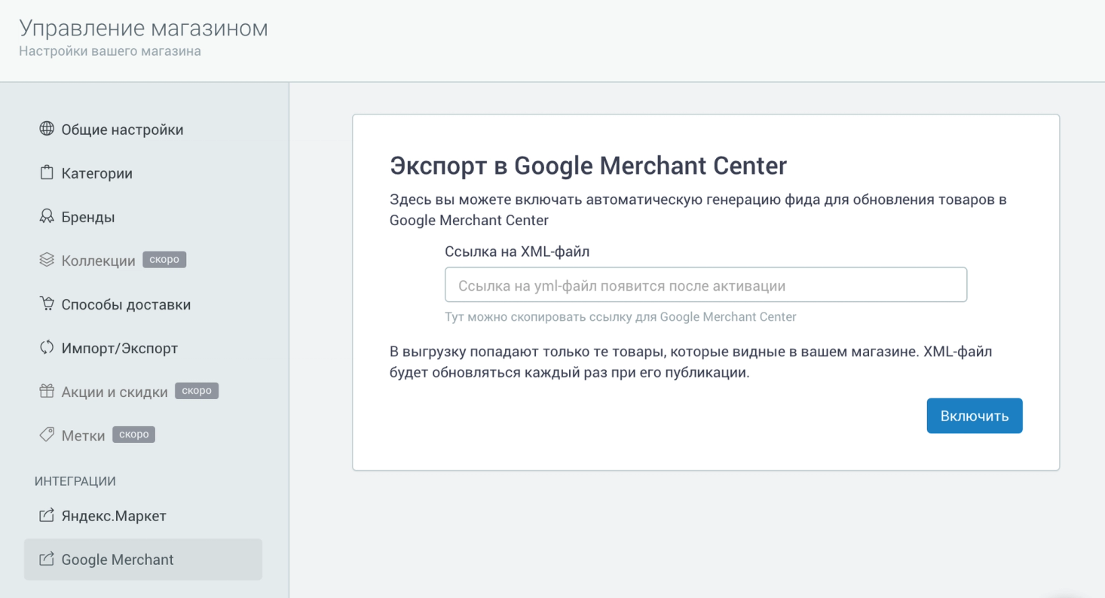Click the скоро badge next to Метки
1105x598 pixels.
tap(134, 435)
